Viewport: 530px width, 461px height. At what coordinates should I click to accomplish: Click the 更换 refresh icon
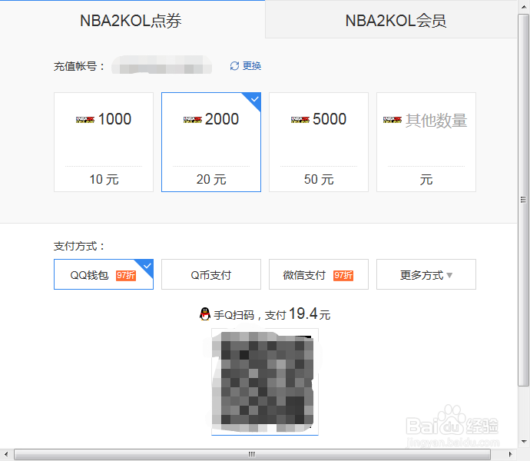click(x=234, y=66)
